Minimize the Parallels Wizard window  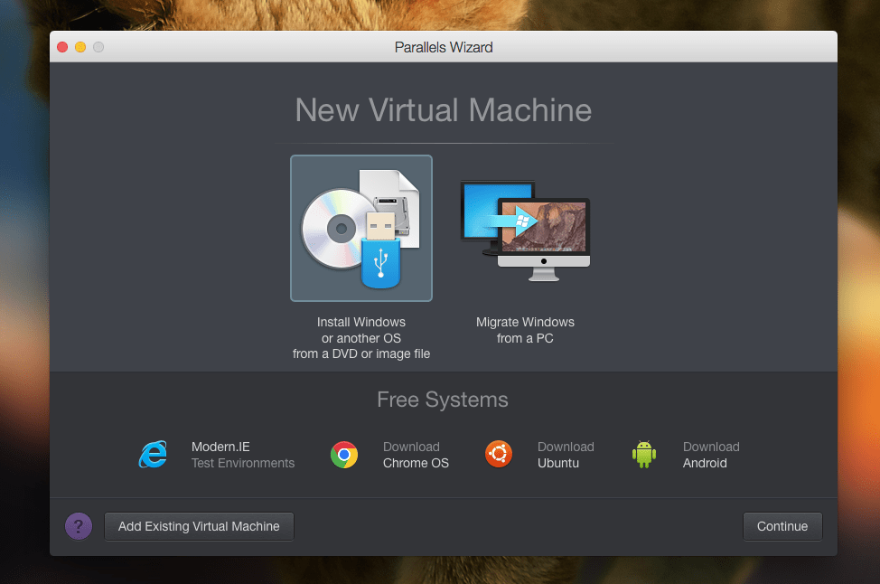(x=80, y=47)
